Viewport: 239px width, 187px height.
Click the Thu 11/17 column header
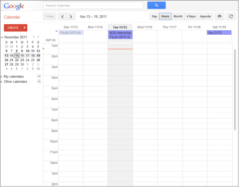(x=170, y=27)
